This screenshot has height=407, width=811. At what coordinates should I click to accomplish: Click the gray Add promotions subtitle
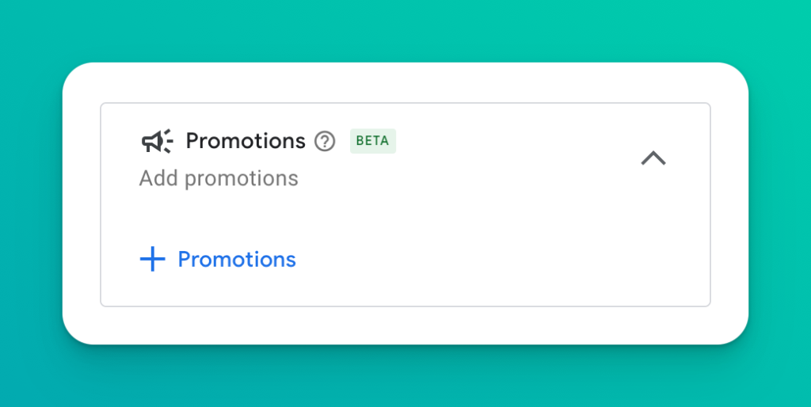tap(219, 178)
